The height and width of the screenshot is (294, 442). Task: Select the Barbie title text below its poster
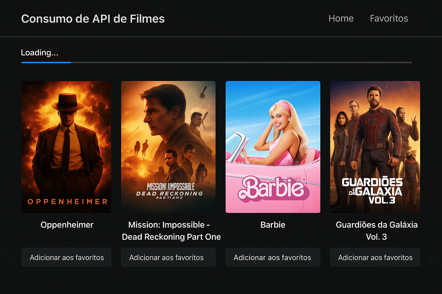[273, 225]
